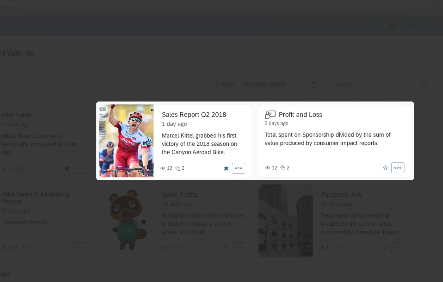Open the Bike Sales & Marketing Report title

click(36, 198)
